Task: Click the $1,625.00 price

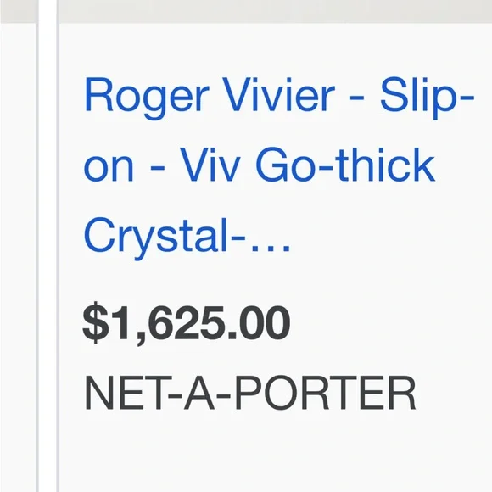Action: (x=186, y=323)
